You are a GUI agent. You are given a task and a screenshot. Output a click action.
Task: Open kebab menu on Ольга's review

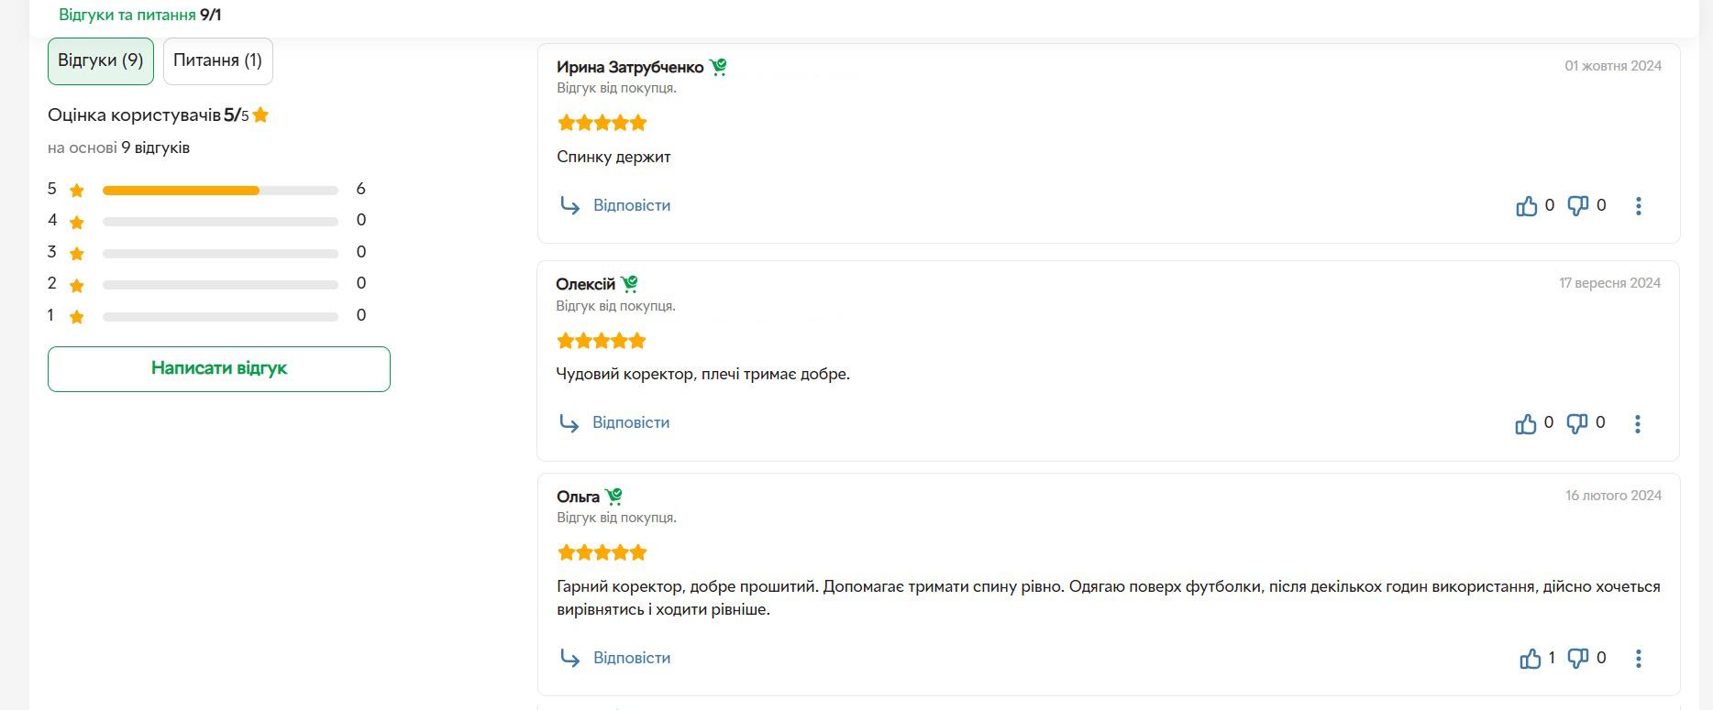[x=1639, y=659]
